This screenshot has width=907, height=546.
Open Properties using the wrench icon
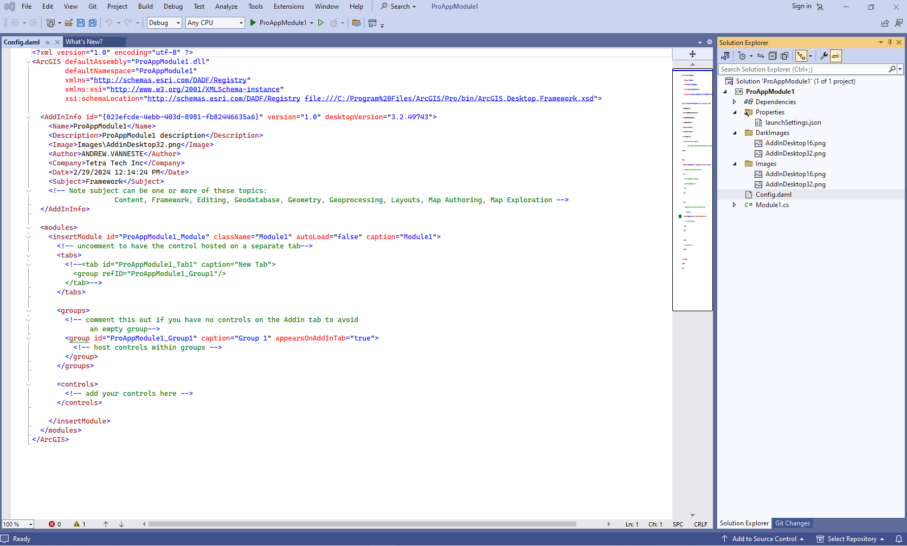tap(824, 56)
